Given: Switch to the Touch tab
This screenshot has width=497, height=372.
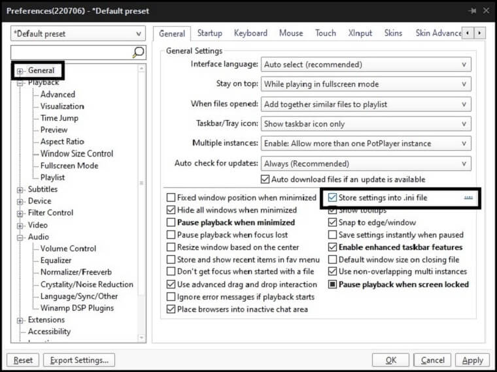Looking at the screenshot, I should pos(326,33).
